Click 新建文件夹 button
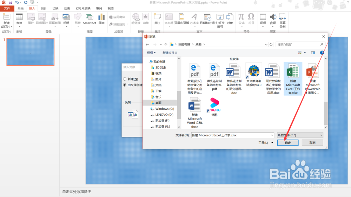Screen dimensions: 351x197 coord(170,53)
